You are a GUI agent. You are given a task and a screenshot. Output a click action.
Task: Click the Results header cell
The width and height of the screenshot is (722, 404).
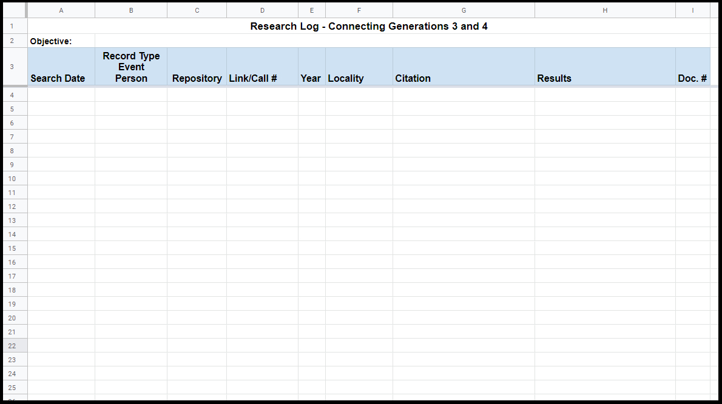[604, 67]
